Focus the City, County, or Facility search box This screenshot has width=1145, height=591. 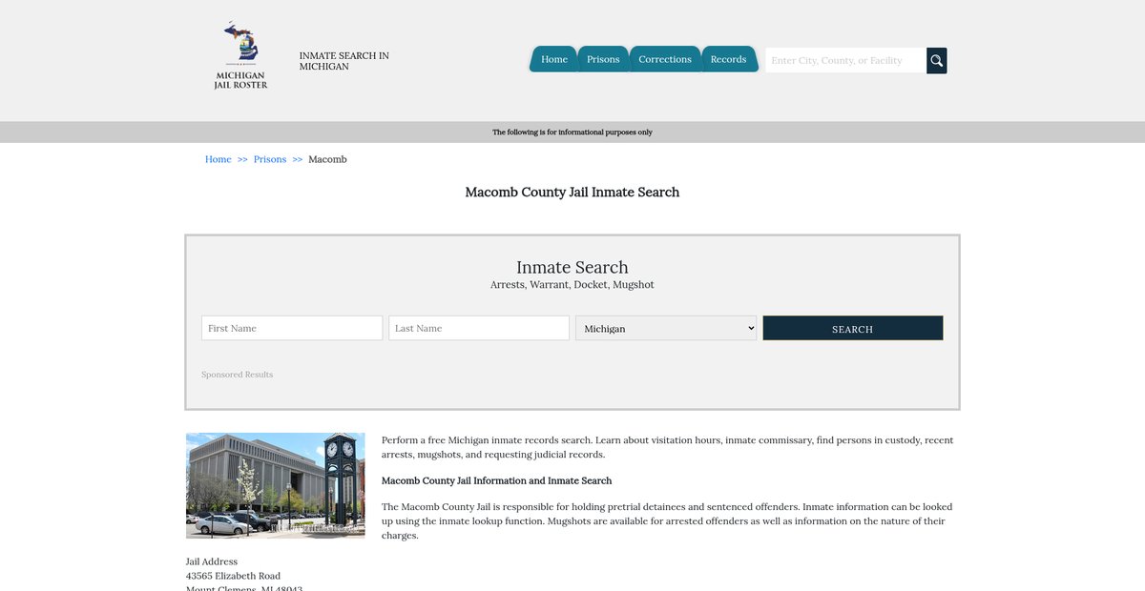[x=845, y=60]
